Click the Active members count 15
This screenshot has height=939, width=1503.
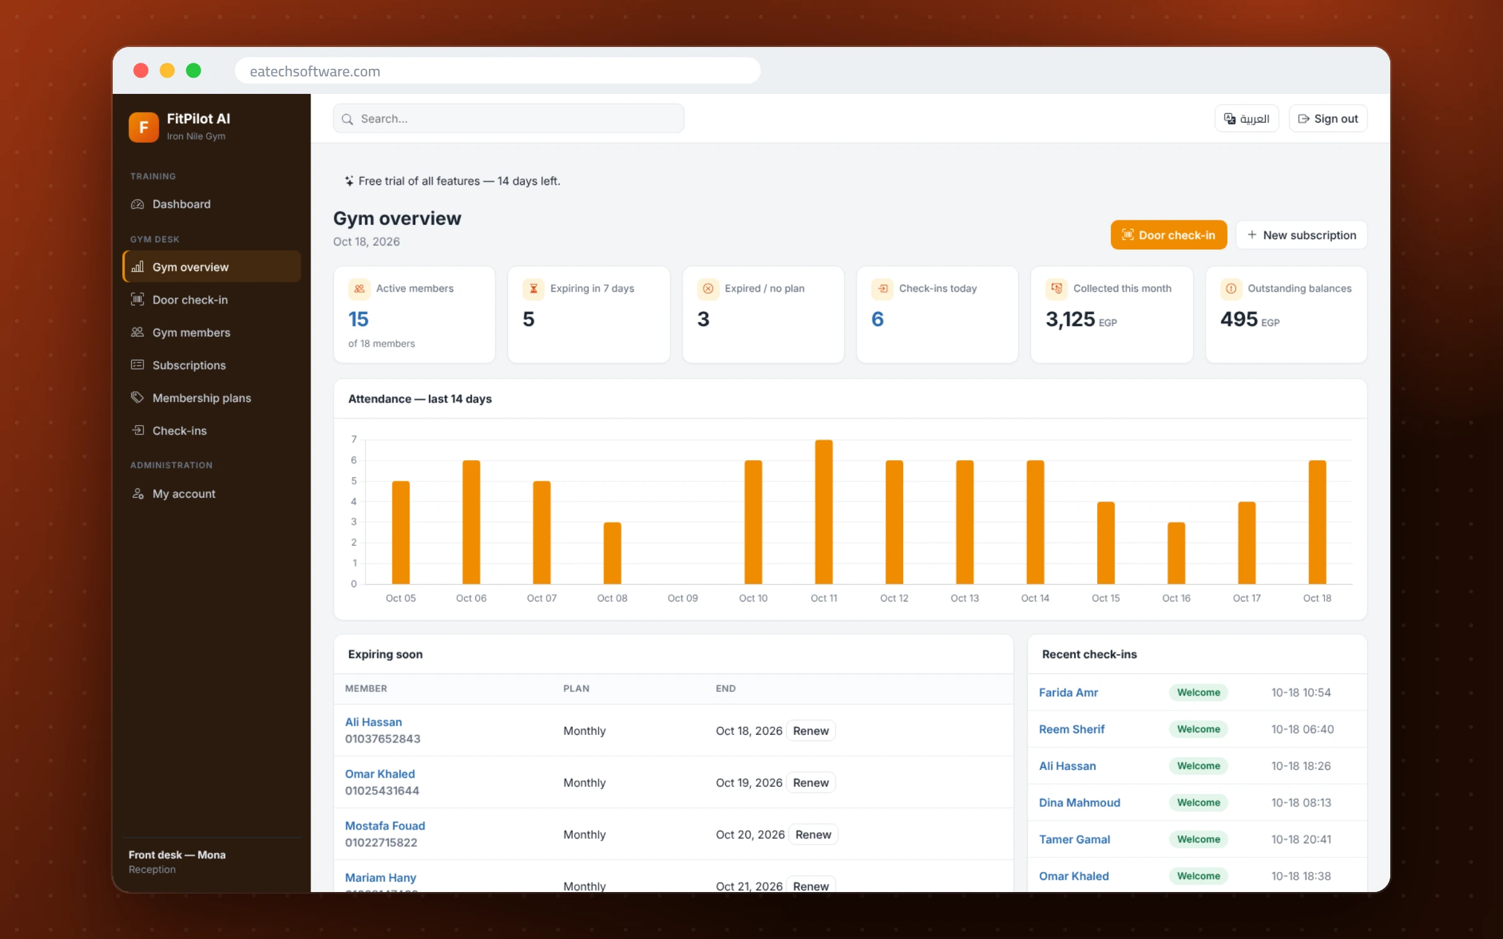point(358,319)
